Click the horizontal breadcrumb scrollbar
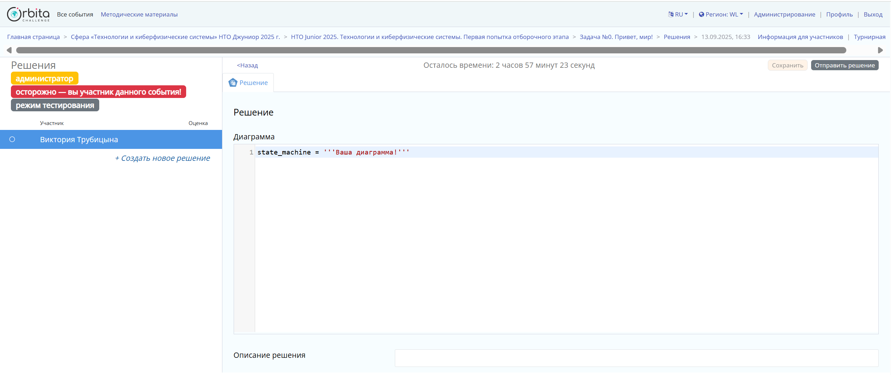The image size is (891, 375). (x=431, y=50)
